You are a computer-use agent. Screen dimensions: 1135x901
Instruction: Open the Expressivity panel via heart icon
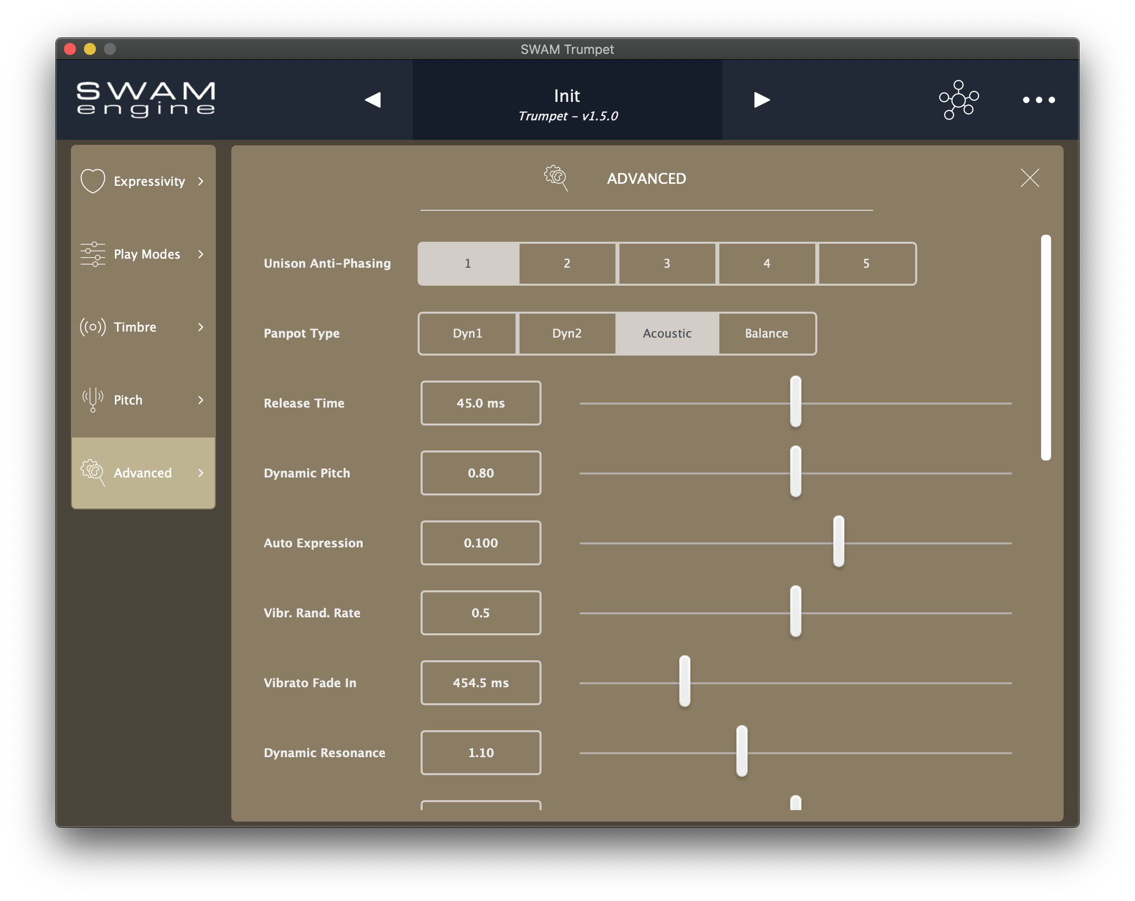[92, 180]
